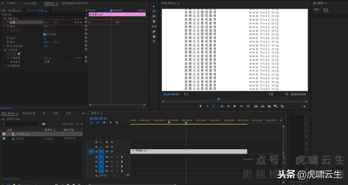
Task: Mute audio track A1
Action: [x=112, y=157]
